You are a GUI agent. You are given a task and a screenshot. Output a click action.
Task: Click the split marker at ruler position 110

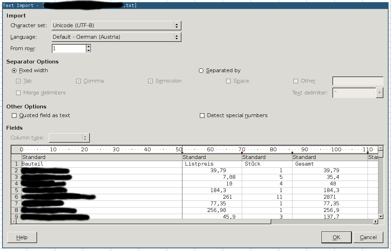point(368,152)
